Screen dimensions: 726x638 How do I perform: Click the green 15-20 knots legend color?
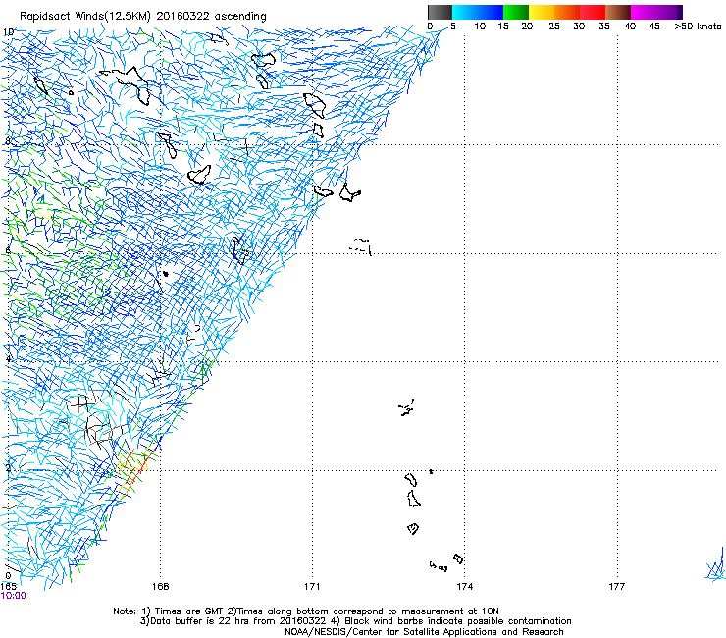click(516, 12)
